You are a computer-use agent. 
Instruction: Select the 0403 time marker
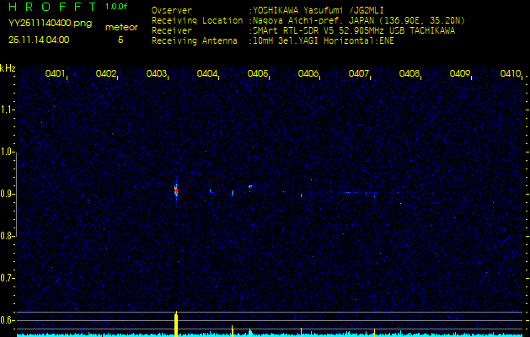pos(157,74)
